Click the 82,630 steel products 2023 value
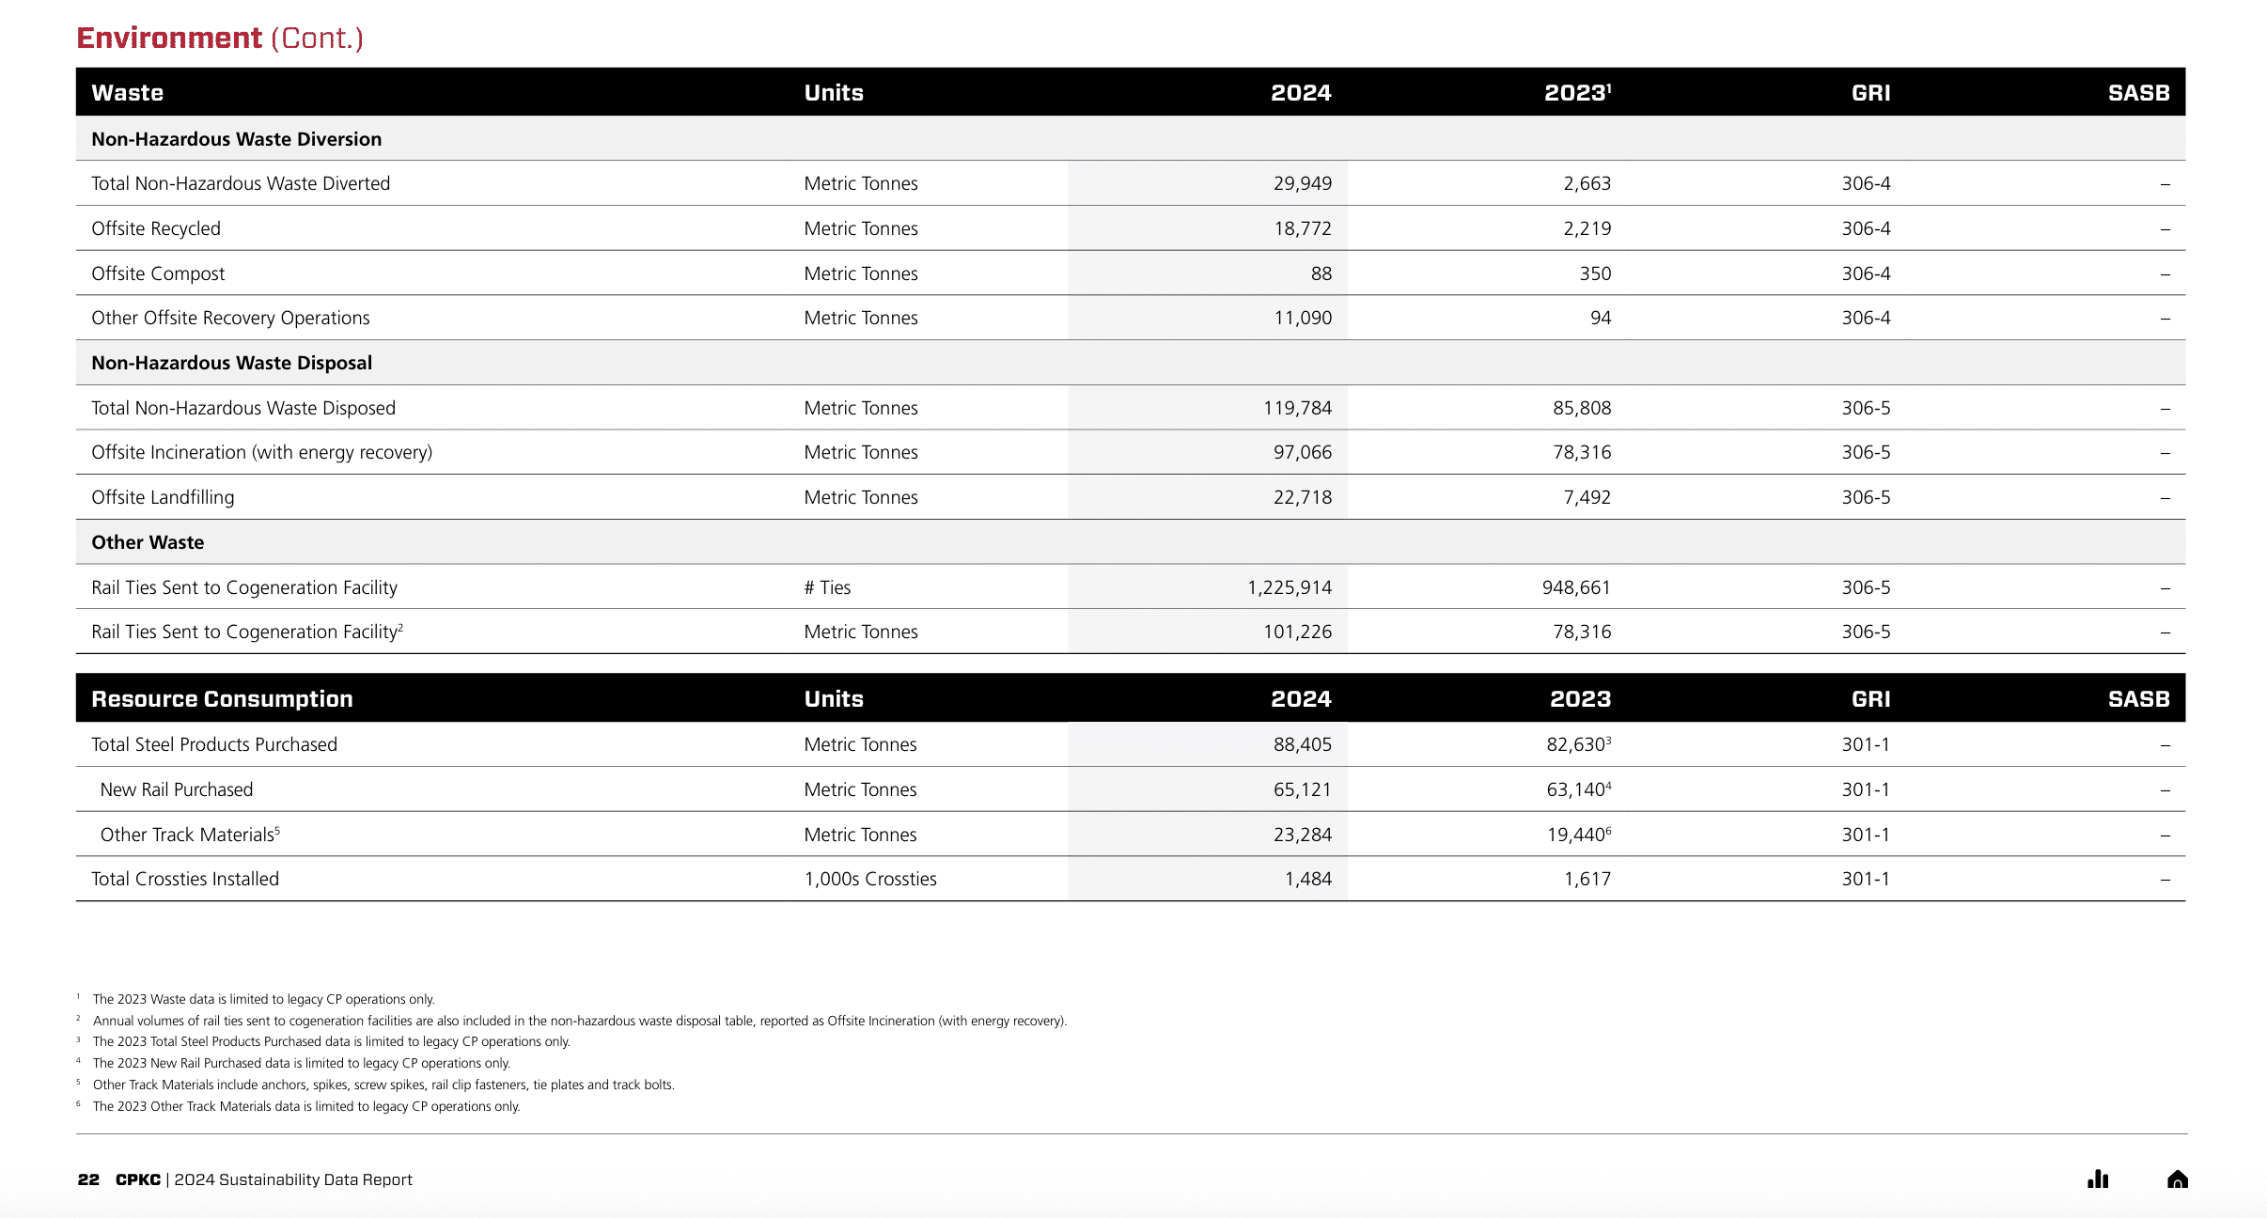The width and height of the screenshot is (2267, 1218). tap(1575, 744)
